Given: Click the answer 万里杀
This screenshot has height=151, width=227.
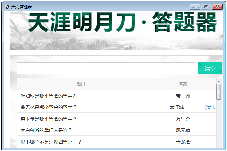Looking at the screenshot, I should (x=183, y=119).
